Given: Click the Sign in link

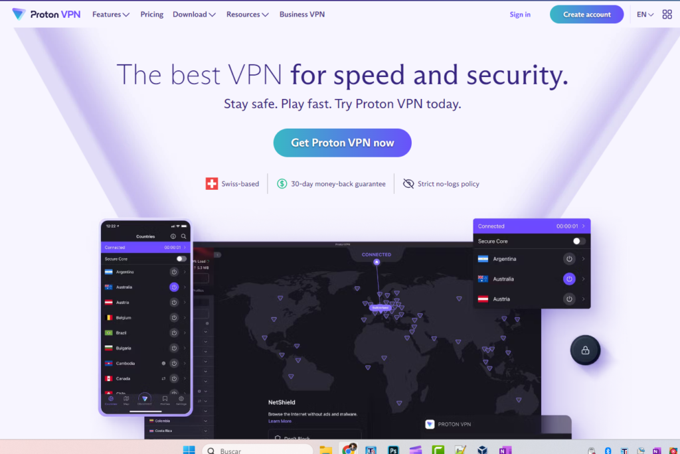Looking at the screenshot, I should pyautogui.click(x=520, y=15).
